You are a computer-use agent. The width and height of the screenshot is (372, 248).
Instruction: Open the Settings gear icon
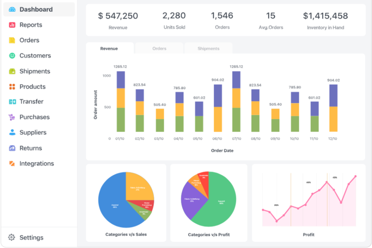[12, 237]
